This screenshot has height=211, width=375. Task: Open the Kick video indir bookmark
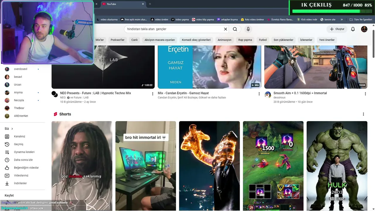pos(307,20)
